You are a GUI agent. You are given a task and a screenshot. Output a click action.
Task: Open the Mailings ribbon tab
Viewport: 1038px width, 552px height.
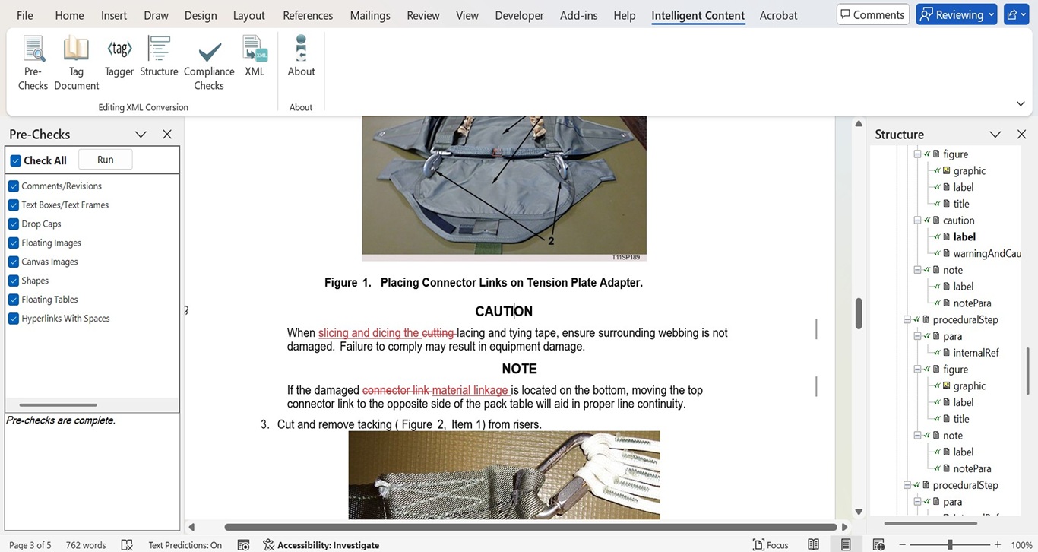pyautogui.click(x=370, y=15)
